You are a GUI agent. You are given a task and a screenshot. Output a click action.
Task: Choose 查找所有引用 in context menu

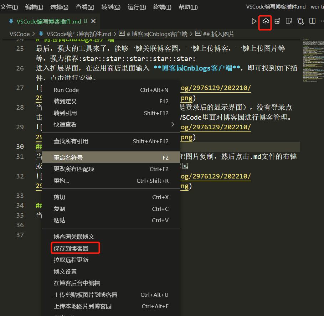coord(111,141)
